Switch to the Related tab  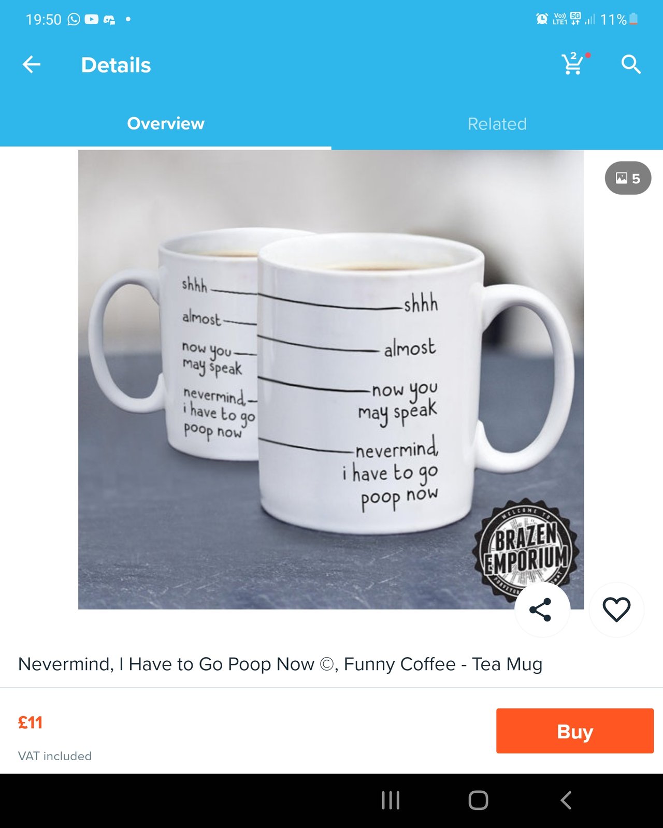(497, 124)
